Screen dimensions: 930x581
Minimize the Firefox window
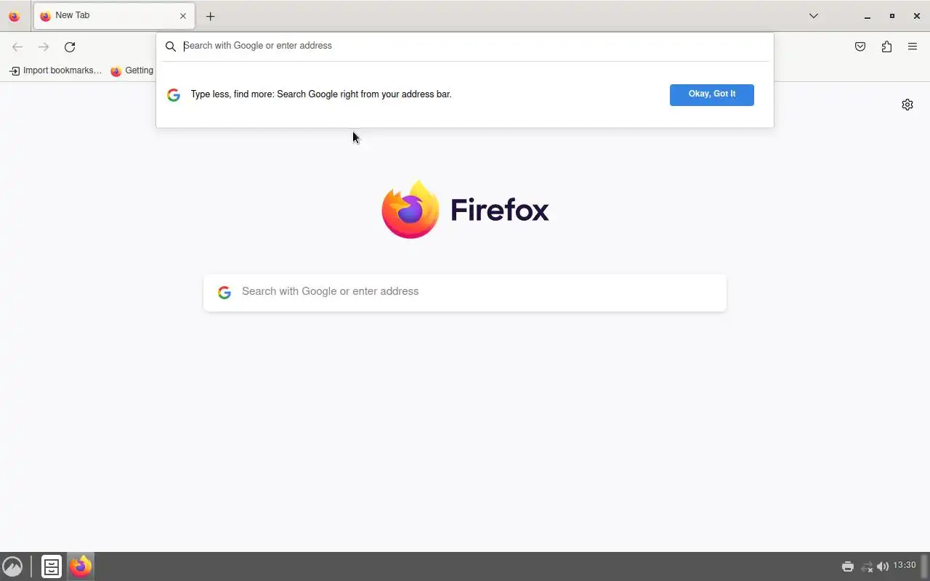[x=867, y=16]
